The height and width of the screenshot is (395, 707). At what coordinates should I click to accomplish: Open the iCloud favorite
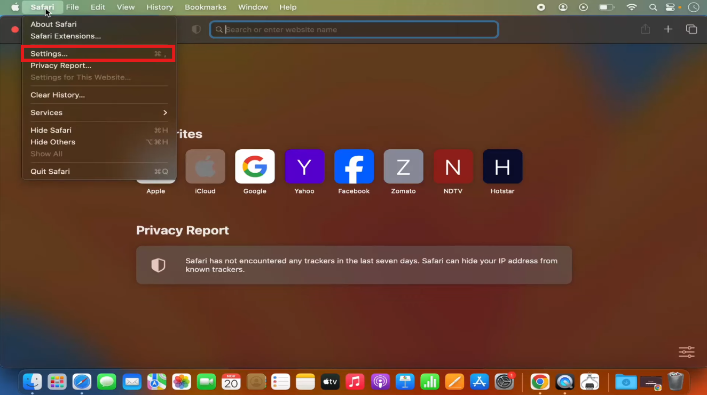tap(205, 172)
